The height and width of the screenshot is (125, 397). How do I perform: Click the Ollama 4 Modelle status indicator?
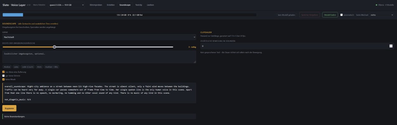click(385, 5)
